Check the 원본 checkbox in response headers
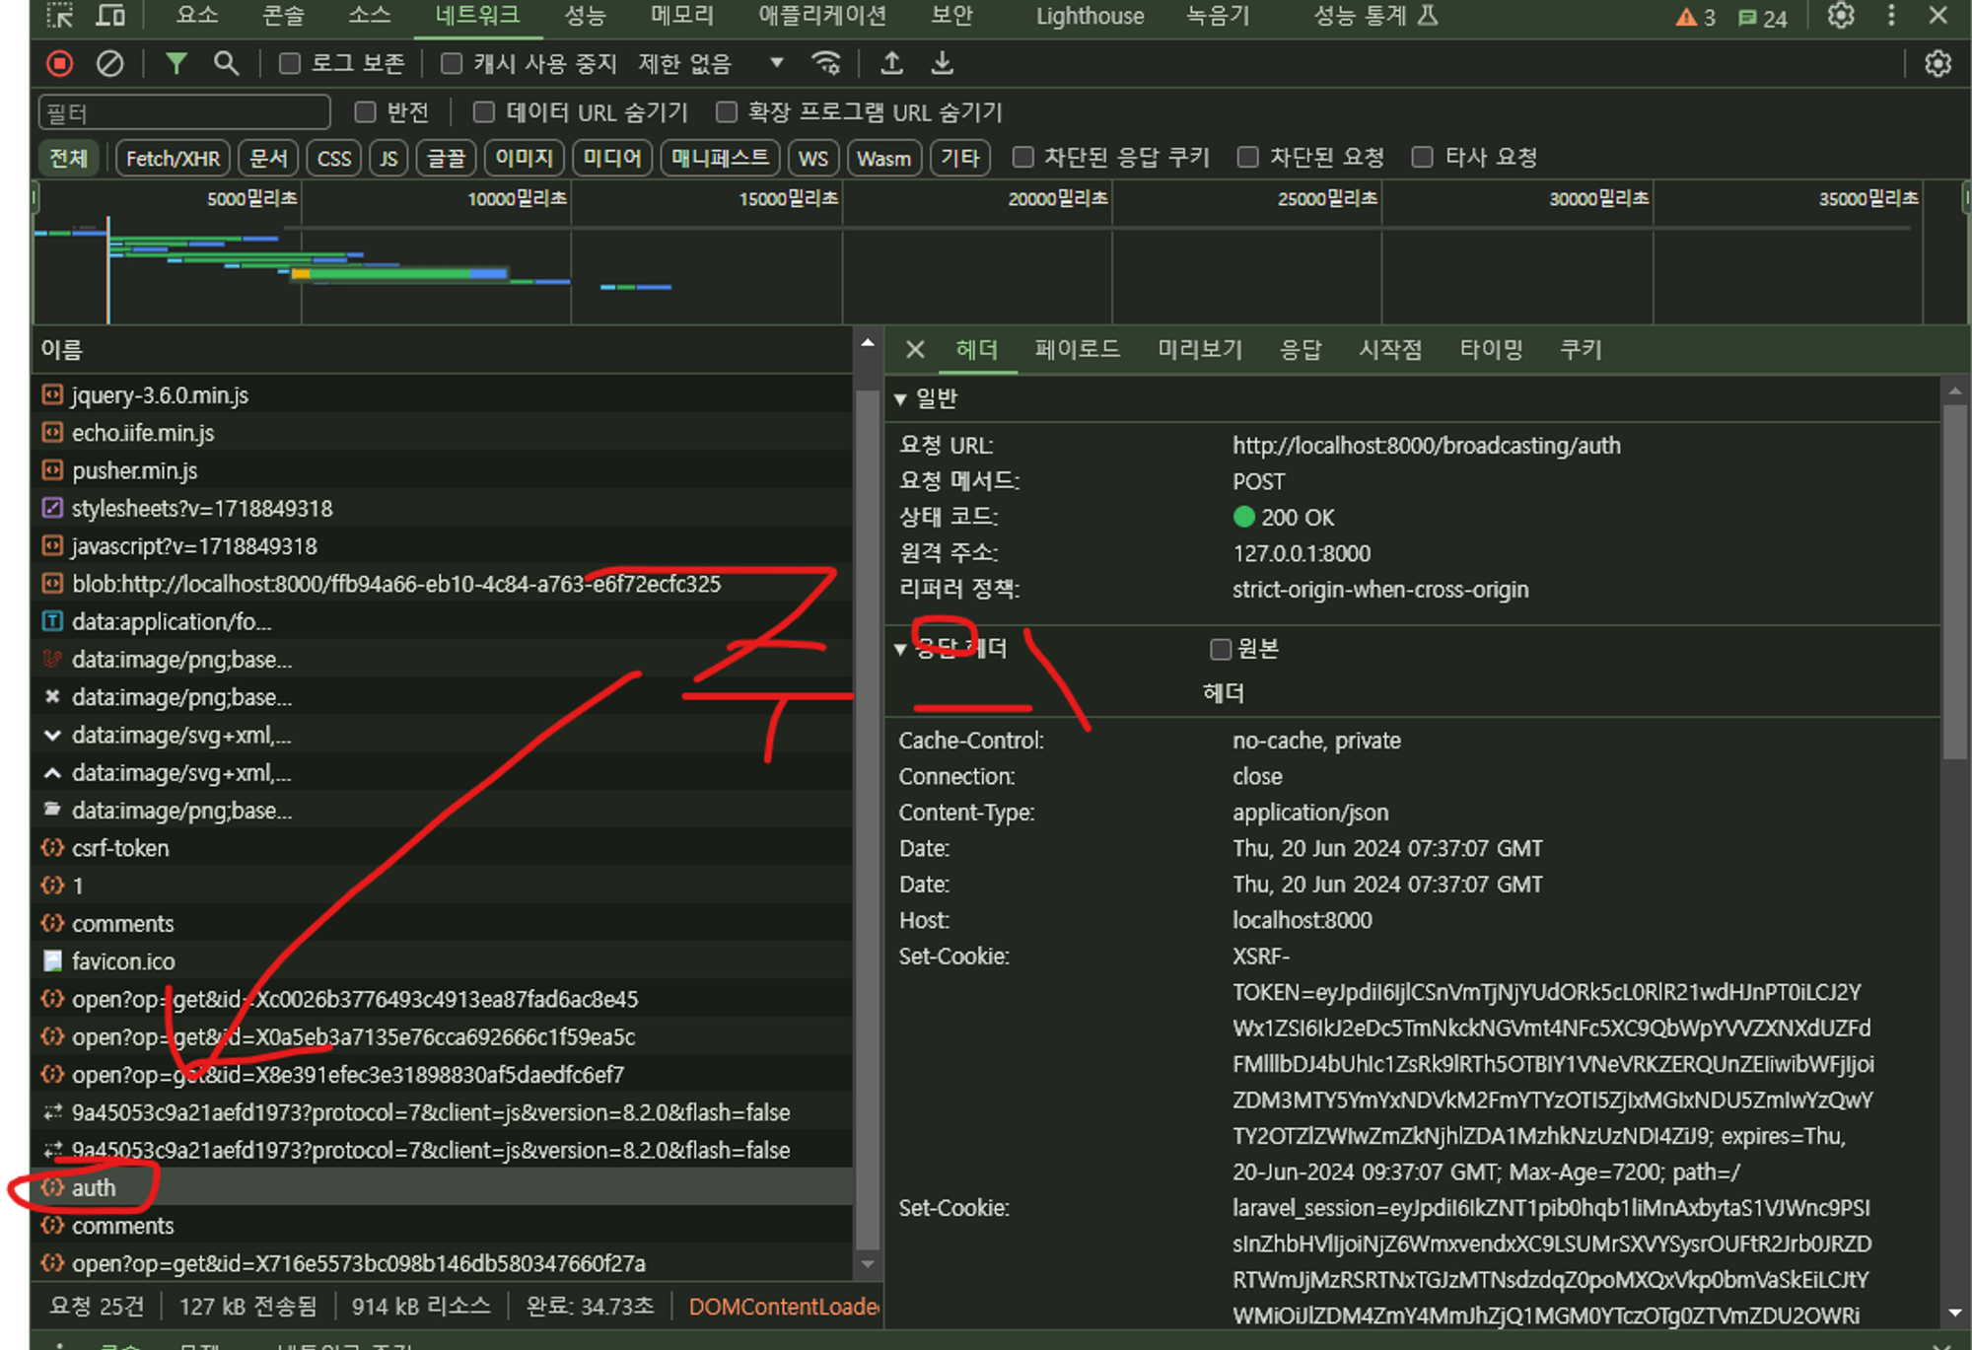This screenshot has width=1972, height=1350. coord(1221,649)
